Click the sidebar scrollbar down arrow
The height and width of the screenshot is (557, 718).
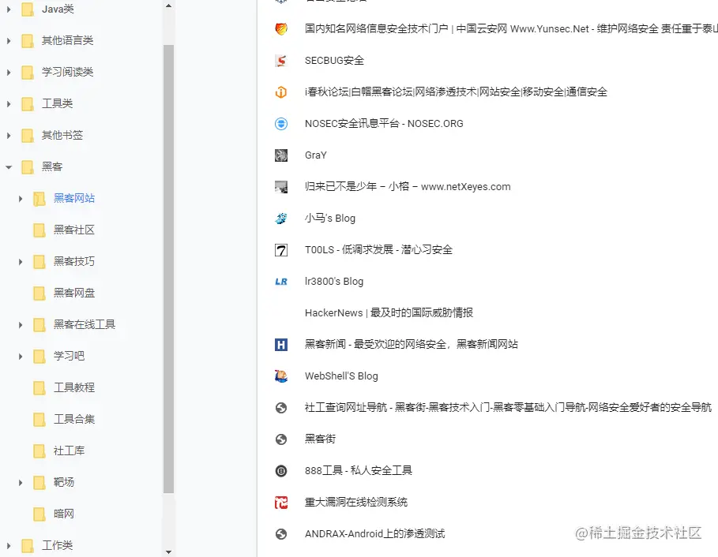pyautogui.click(x=168, y=552)
